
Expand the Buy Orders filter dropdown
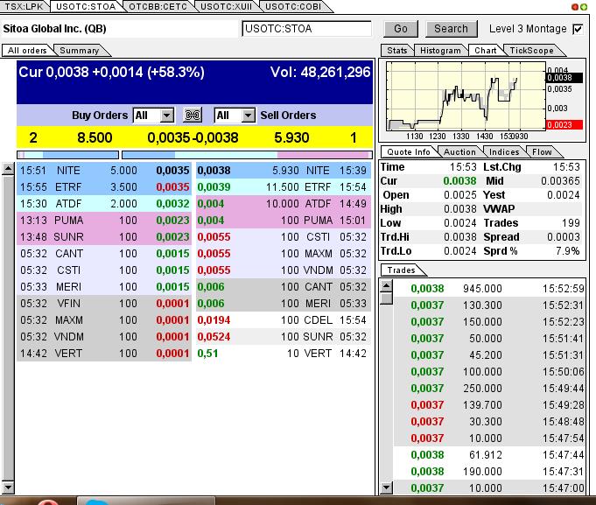click(166, 116)
